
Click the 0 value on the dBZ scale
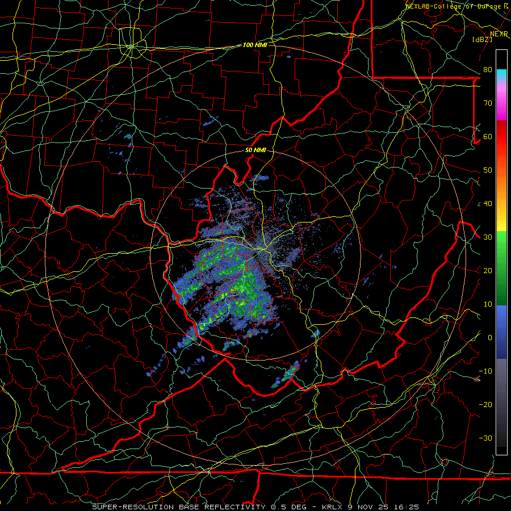[489, 338]
